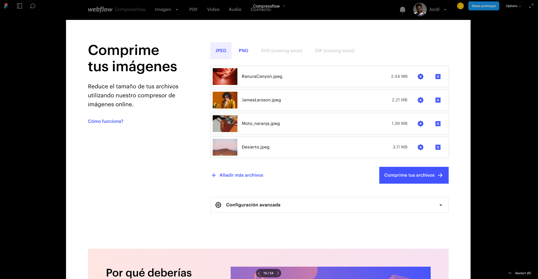Open the Contacto menu item
The height and width of the screenshot is (279, 538).
point(261,10)
